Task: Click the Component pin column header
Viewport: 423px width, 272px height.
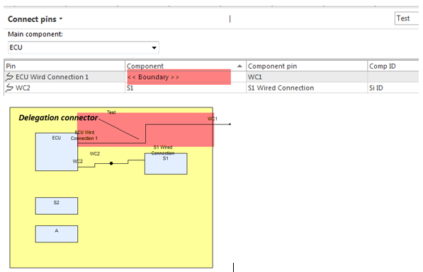Action: pos(307,66)
